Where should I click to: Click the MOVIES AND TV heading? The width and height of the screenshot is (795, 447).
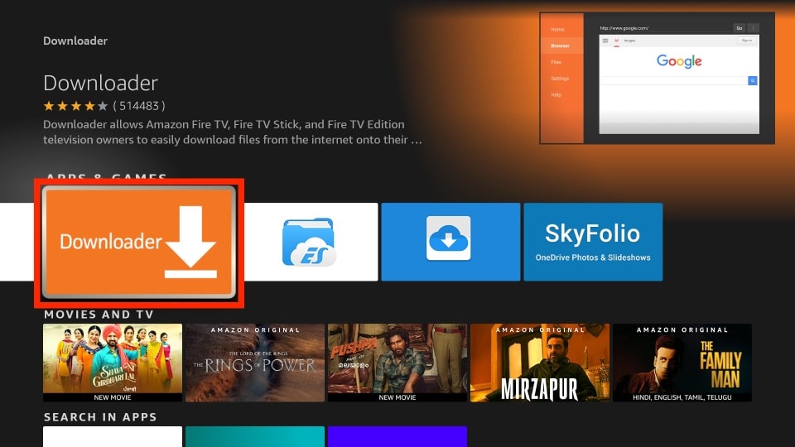(x=99, y=315)
